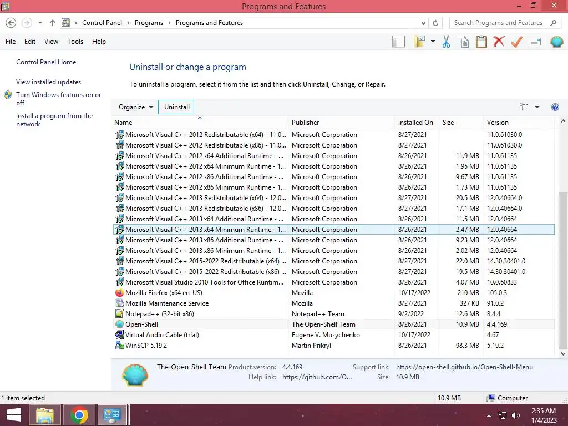The width and height of the screenshot is (568, 426).
Task: Click the Forward navigation arrow
Action: [x=27, y=23]
